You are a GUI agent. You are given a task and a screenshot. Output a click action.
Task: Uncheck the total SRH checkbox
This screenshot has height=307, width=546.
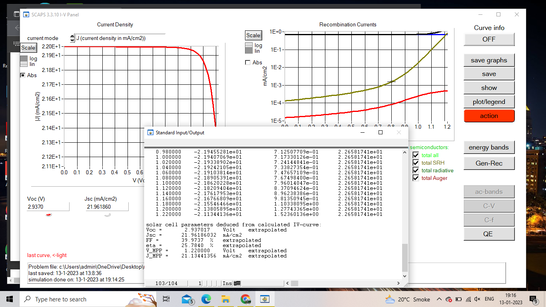(x=416, y=163)
